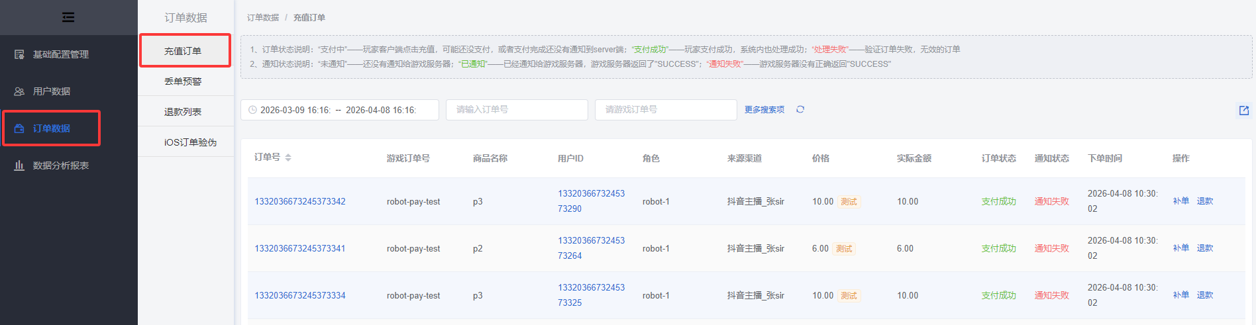Viewport: 1256px width, 325px height.
Task: Click 退款 for order ending 373342
Action: pos(1205,201)
